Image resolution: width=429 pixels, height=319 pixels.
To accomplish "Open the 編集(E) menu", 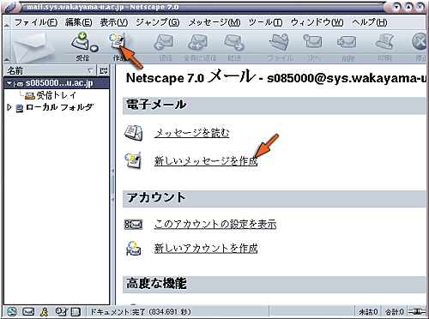I will click(78, 22).
